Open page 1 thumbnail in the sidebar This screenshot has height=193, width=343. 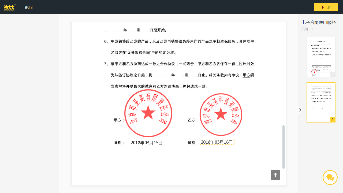coord(321,57)
